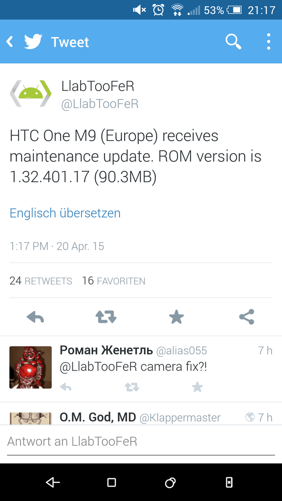The width and height of the screenshot is (282, 501).
Task: Favorite alias055's reply star
Action: [x=197, y=387]
